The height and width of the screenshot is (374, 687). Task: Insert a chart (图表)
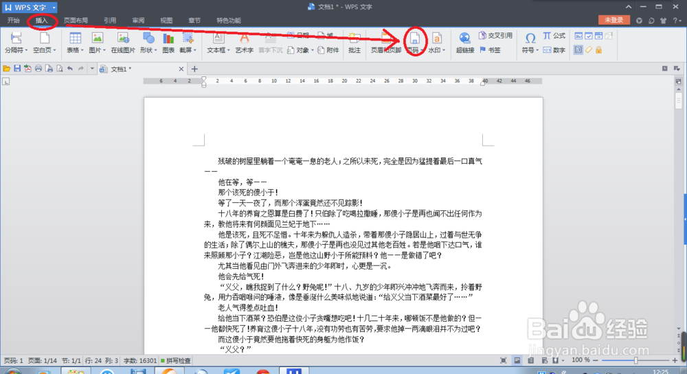point(168,43)
